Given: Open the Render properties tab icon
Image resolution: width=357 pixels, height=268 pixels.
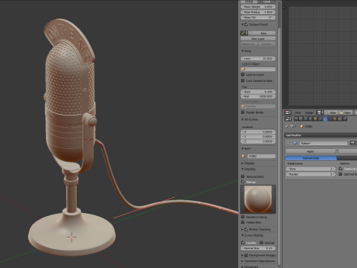Looking at the screenshot, I should click(296, 118).
